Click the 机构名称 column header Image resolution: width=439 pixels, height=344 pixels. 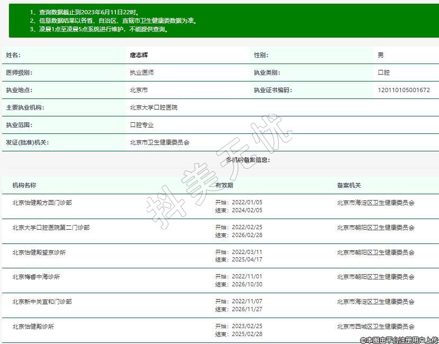tap(24, 185)
